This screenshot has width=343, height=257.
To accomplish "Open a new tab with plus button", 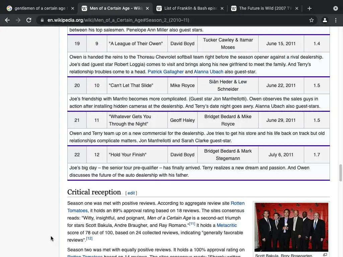I will pyautogui.click(x=309, y=8).
